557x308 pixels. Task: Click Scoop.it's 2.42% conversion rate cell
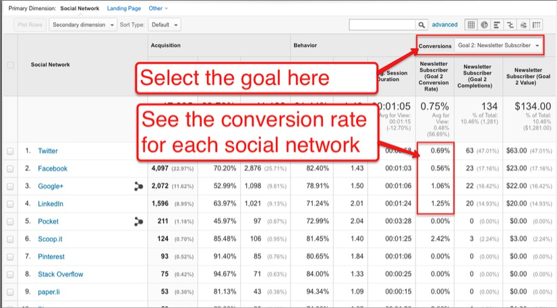click(440, 239)
